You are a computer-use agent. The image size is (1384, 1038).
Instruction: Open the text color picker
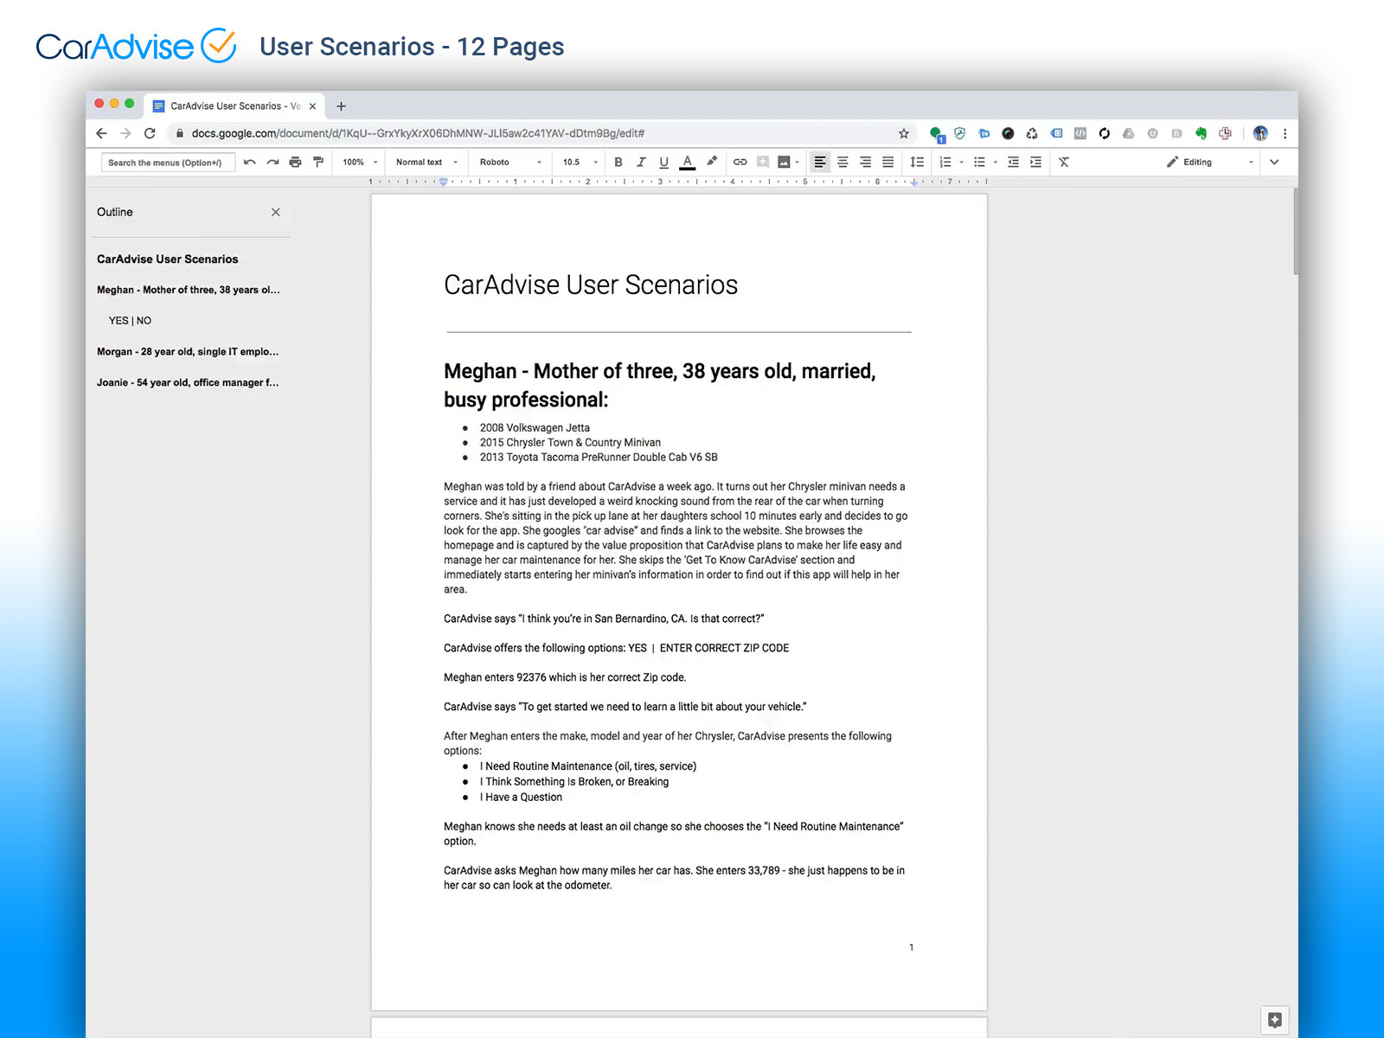[688, 162]
